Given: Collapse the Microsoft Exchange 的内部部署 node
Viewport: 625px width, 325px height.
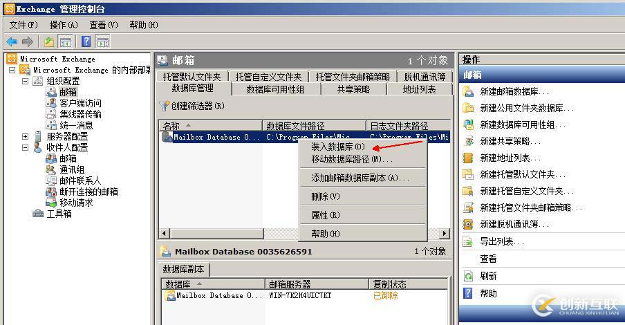Looking at the screenshot, I should 12,70.
